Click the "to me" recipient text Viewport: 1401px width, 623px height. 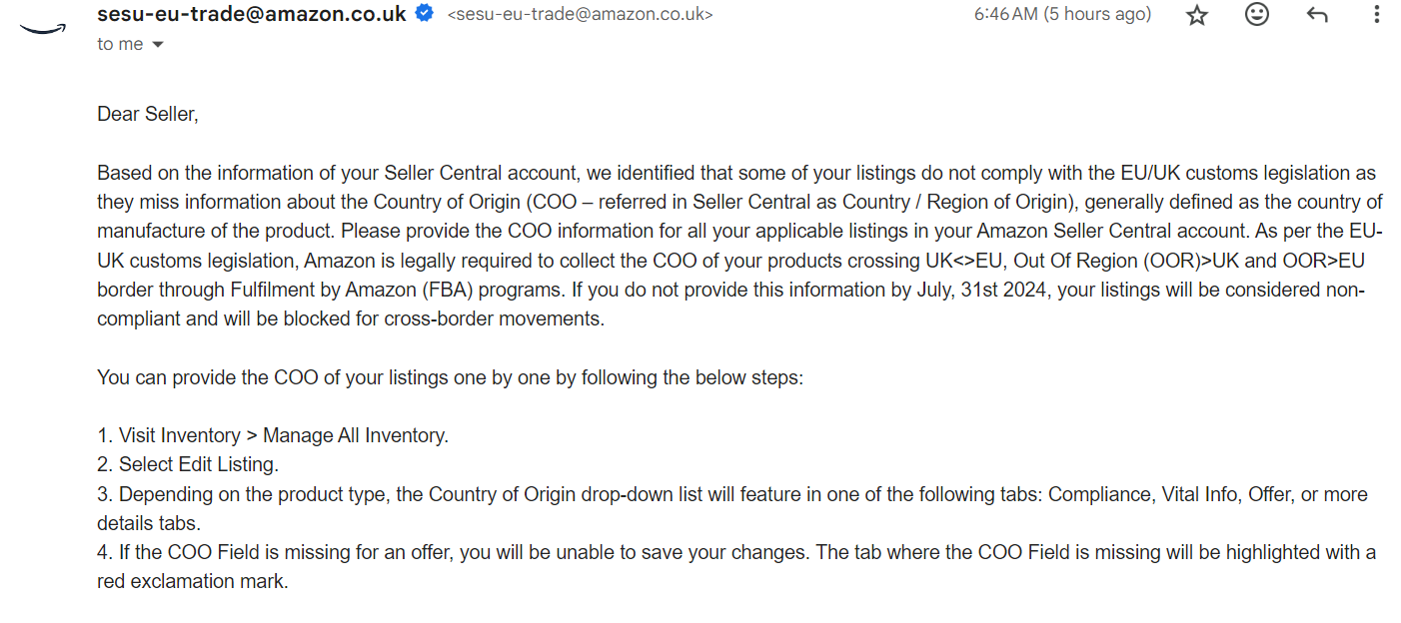(x=120, y=44)
